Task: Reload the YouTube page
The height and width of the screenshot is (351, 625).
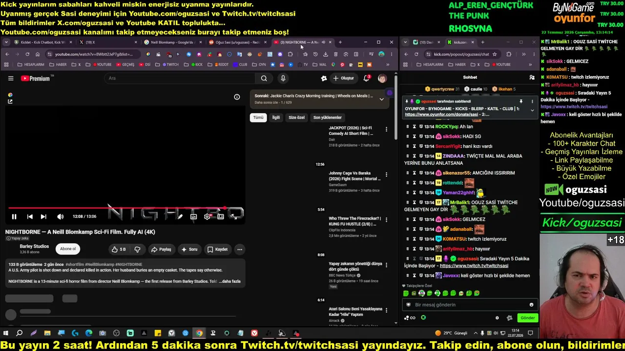Action: (27, 54)
